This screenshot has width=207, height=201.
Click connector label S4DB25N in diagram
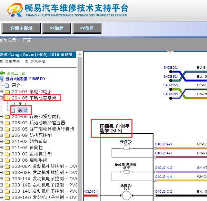pyautogui.click(x=171, y=85)
